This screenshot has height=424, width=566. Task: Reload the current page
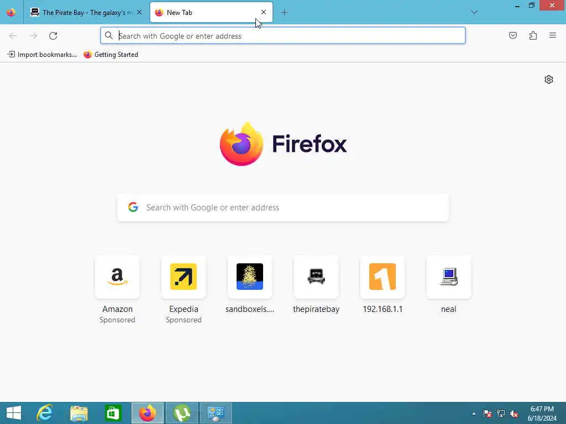point(53,36)
